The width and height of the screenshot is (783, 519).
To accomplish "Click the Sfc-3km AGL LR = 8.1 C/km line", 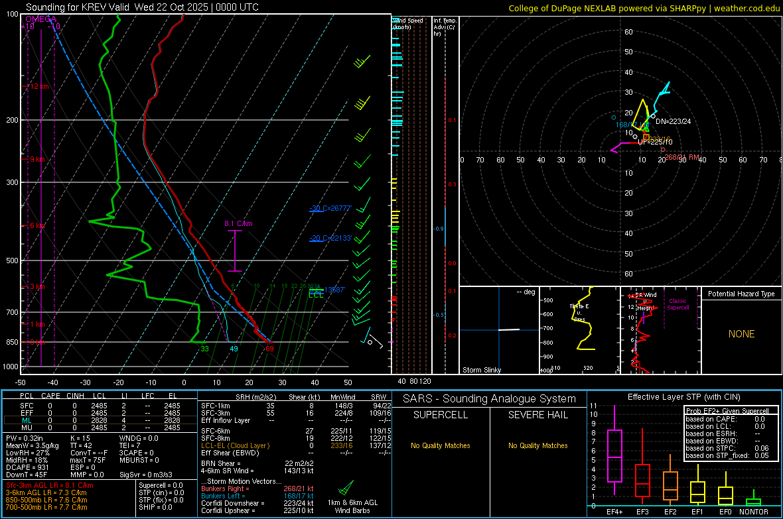I will [x=50, y=486].
